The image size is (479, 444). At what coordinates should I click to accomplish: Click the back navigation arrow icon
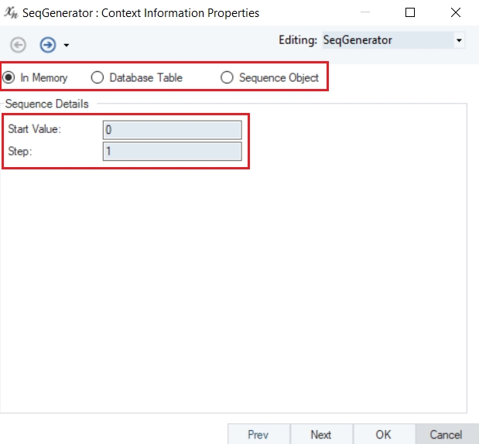(19, 45)
